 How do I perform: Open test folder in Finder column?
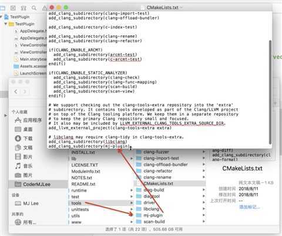point(75,197)
